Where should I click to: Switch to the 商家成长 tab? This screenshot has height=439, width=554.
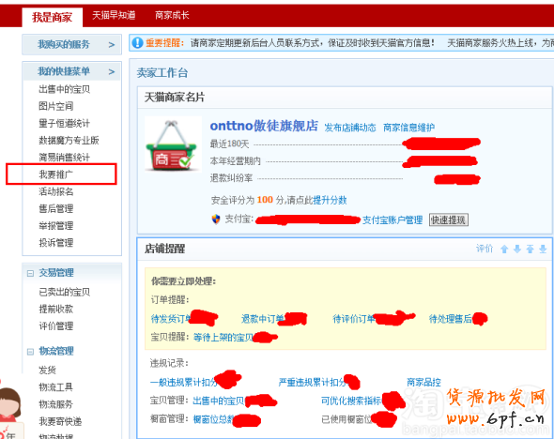tap(172, 15)
